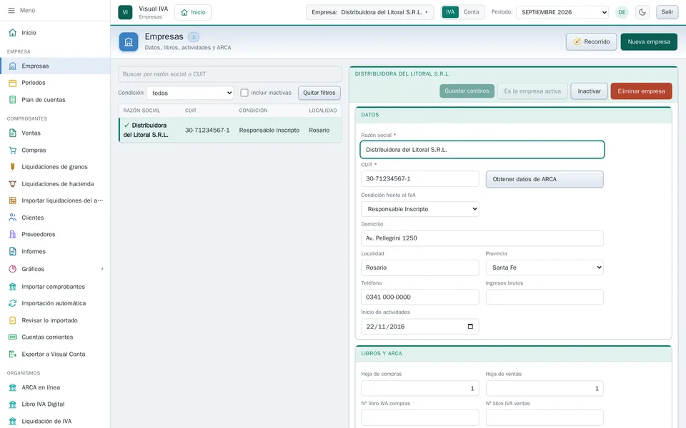686x428 pixels.
Task: Click the Inicio button in top bar
Action: pos(193,12)
